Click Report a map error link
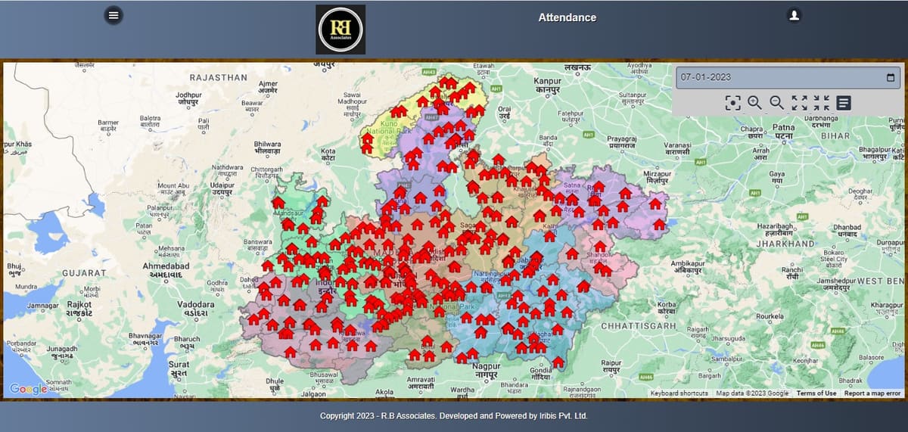 click(872, 393)
